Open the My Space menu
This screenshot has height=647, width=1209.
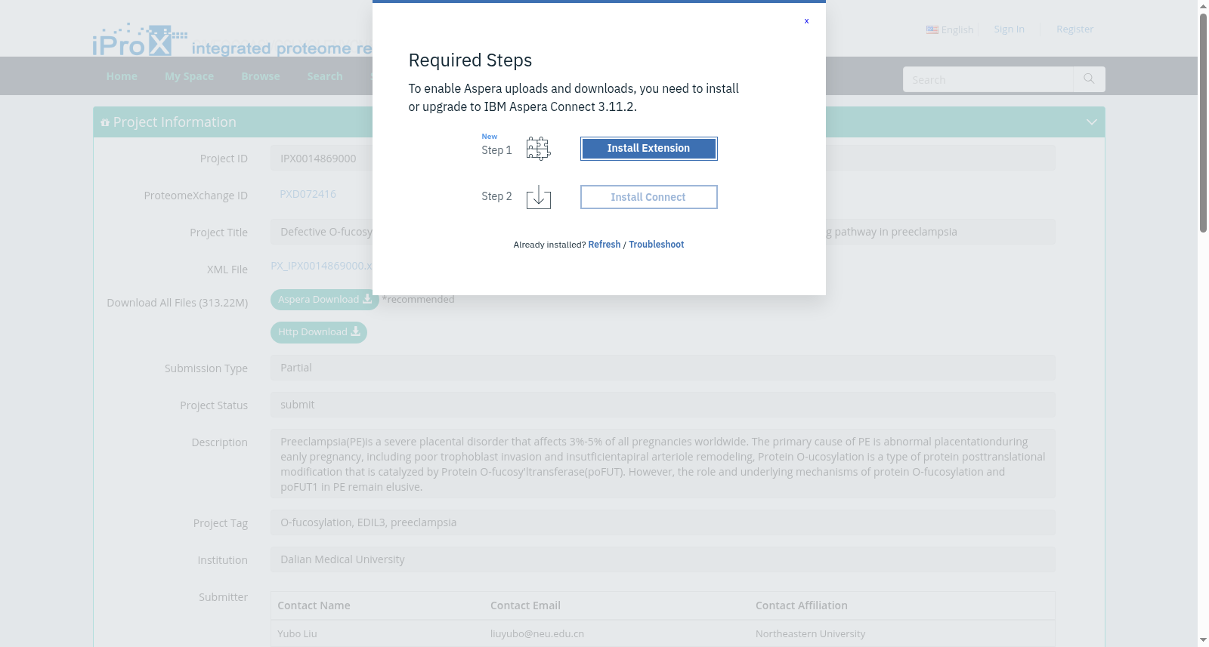point(189,76)
